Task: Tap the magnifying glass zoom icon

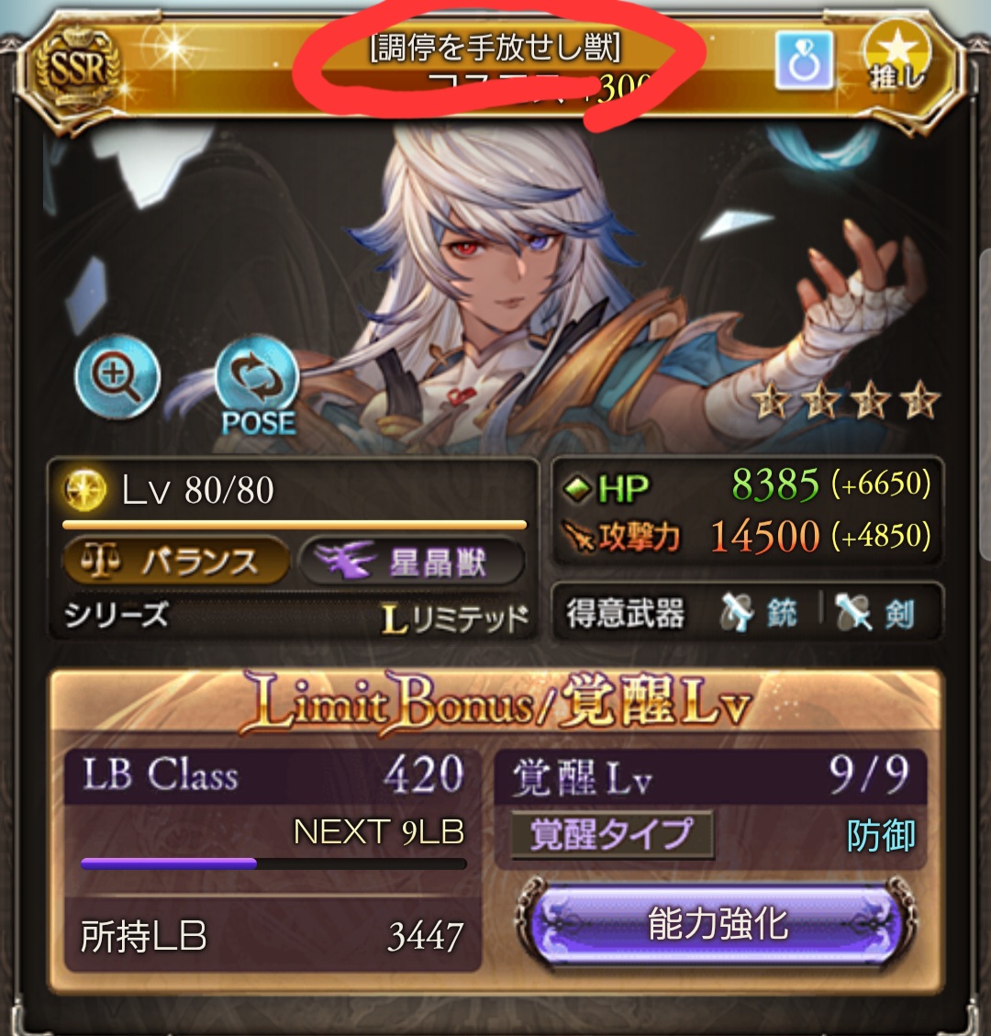Action: [117, 377]
